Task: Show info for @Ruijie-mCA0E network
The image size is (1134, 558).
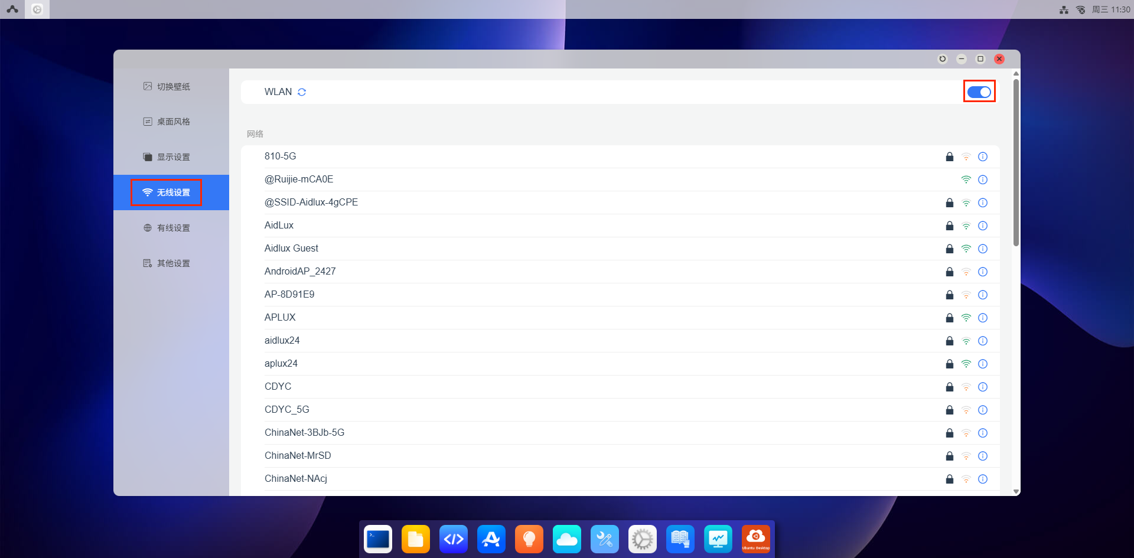Action: [x=983, y=180]
